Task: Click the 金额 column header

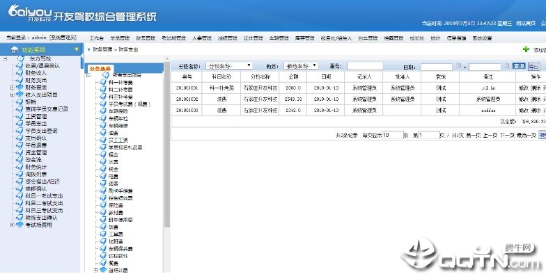Action: point(293,76)
